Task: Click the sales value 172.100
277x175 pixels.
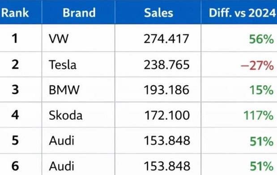Action: [x=167, y=115]
